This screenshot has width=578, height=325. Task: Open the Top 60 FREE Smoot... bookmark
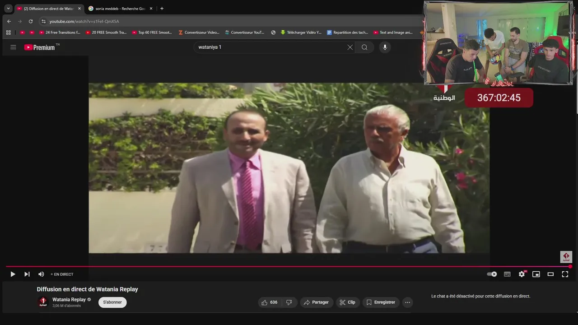click(x=152, y=32)
